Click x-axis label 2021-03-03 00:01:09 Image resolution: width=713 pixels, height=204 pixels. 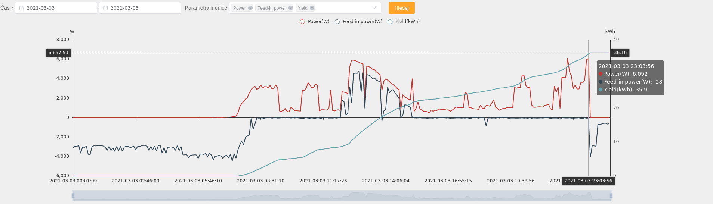tap(73, 181)
